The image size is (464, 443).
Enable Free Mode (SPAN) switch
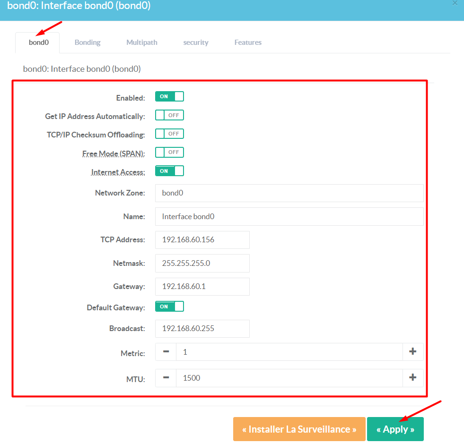(x=169, y=153)
